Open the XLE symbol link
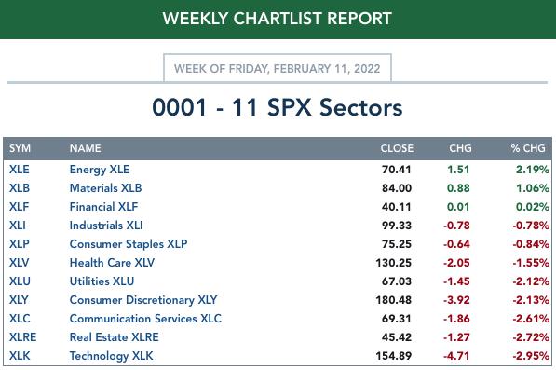Viewport: 556px width, 370px height. coord(20,170)
